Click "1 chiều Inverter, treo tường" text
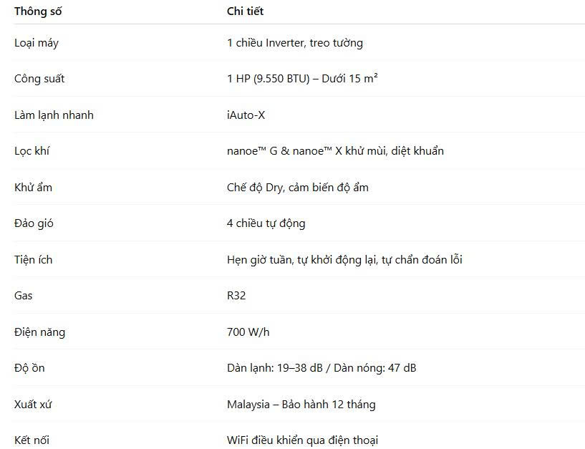This screenshot has height=449, width=585. [x=294, y=43]
